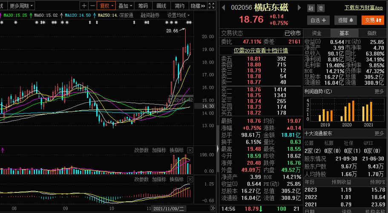Toggle fullscreen chart view icon
The image size is (388, 213).
212,6
